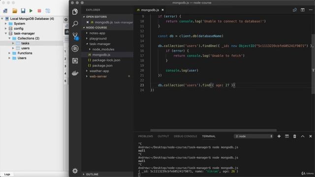Collapse the task-manager folder in Explorer
315x177 pixels.
click(100, 44)
